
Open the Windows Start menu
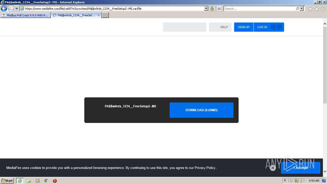[7, 181]
